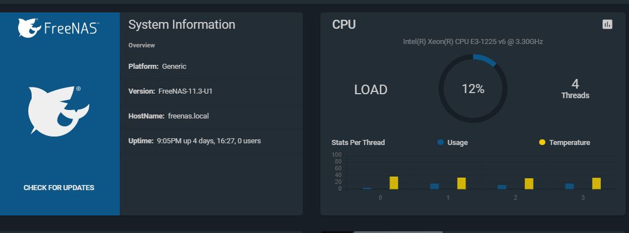Click the large white shark mascot image
The width and height of the screenshot is (629, 233).
(x=59, y=111)
